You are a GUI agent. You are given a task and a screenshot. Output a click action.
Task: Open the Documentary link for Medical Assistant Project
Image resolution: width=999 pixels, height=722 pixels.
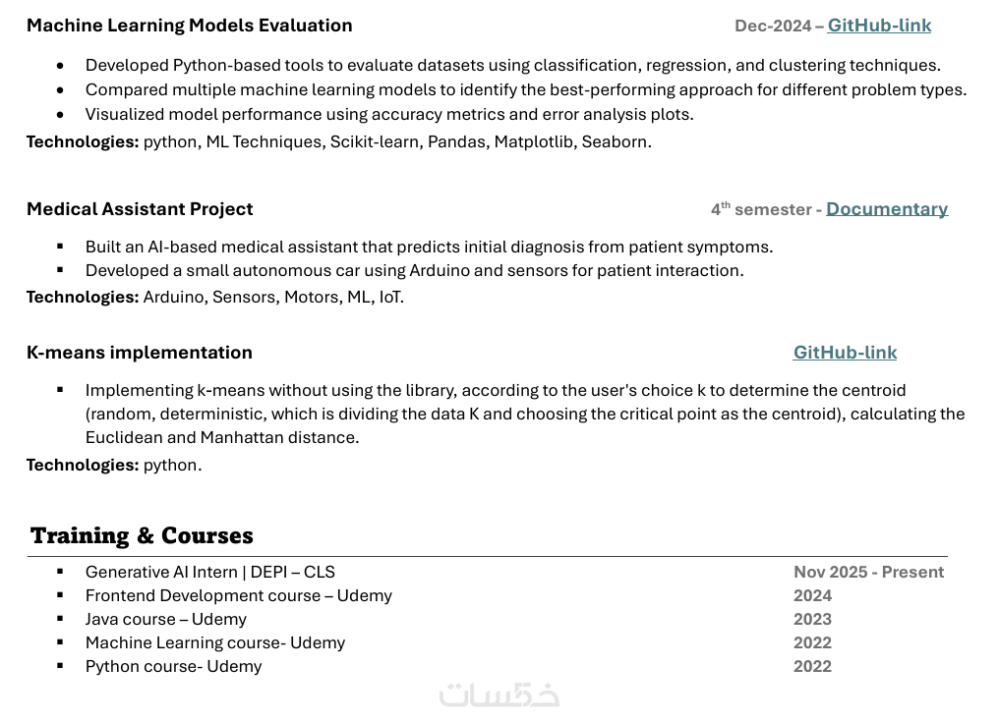[886, 209]
